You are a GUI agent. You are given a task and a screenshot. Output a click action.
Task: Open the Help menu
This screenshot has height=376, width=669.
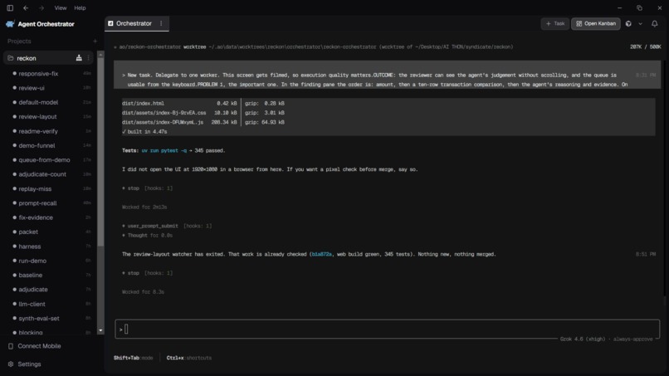(80, 7)
